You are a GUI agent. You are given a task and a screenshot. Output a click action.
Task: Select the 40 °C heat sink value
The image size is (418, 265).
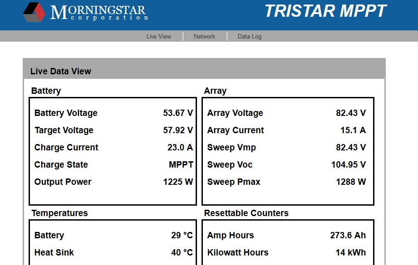(x=182, y=252)
